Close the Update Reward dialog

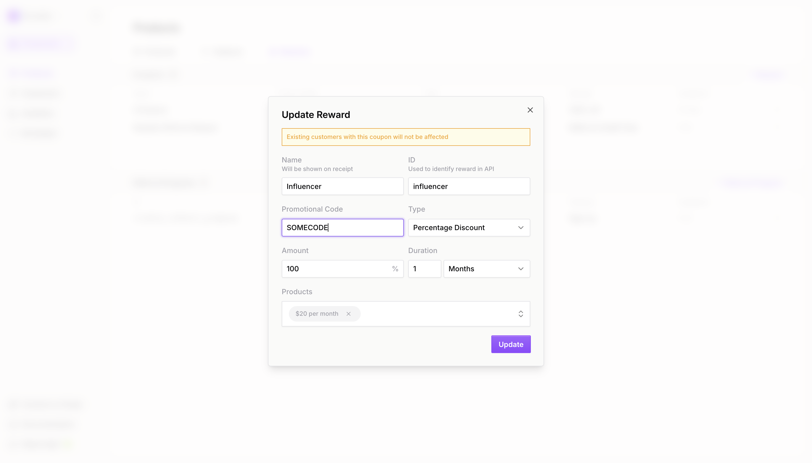[x=530, y=110]
